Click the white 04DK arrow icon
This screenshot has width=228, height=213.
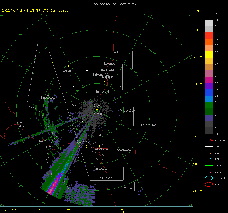click(209, 146)
